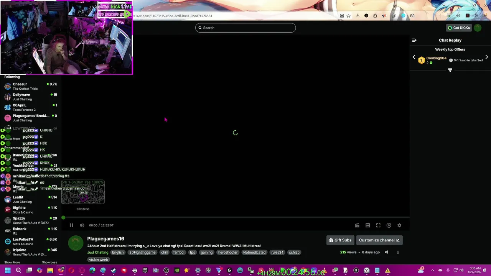Open video player settings gear

coord(399,225)
